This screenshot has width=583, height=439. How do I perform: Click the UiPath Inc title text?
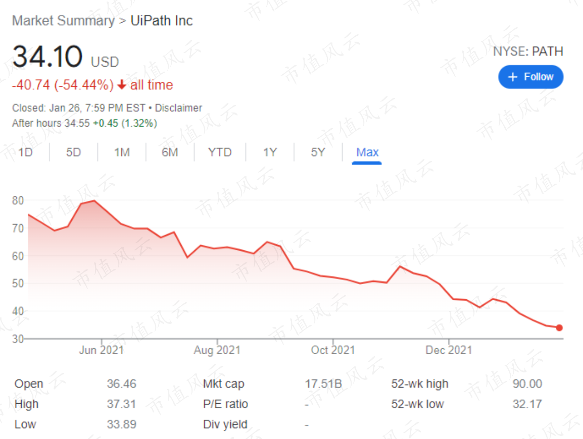[x=162, y=21]
